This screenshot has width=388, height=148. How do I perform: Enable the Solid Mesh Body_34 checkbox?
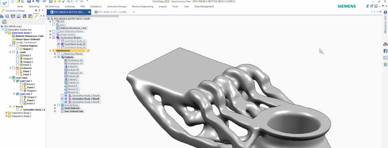(59, 47)
